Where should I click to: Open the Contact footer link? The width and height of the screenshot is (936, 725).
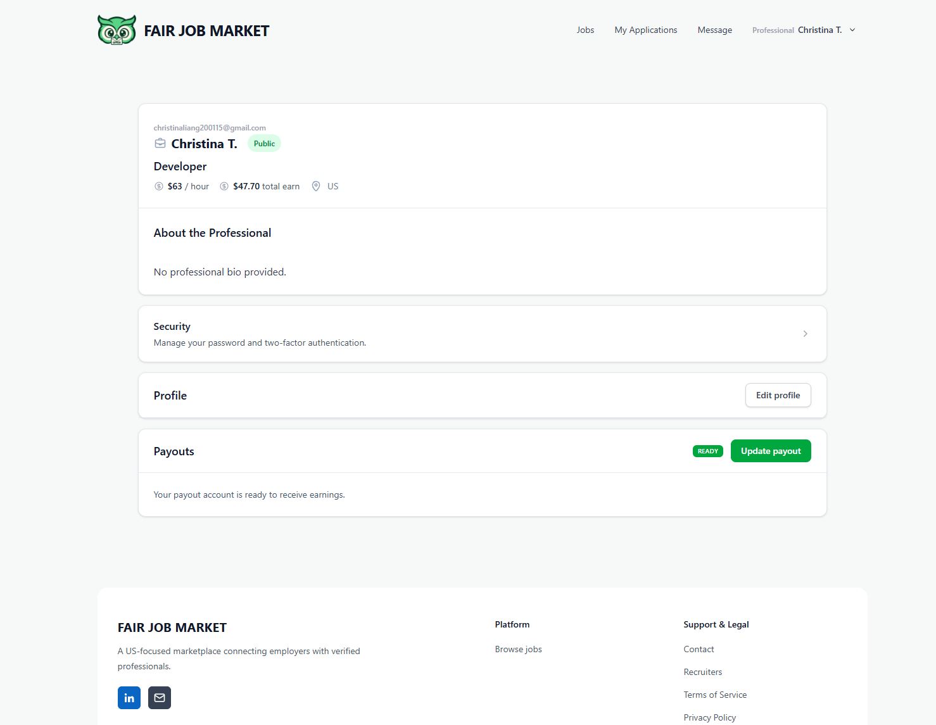(699, 649)
